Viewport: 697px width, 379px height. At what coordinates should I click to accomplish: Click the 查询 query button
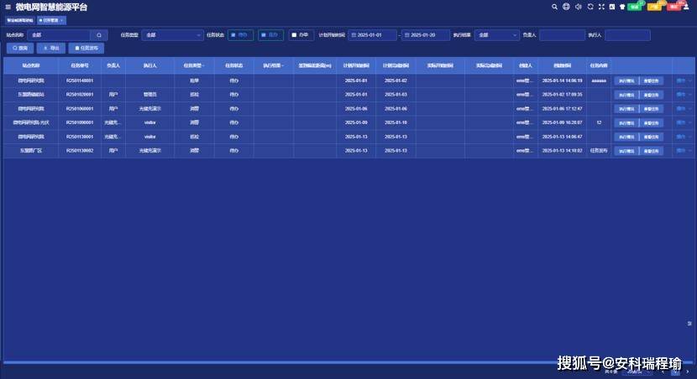(x=20, y=48)
